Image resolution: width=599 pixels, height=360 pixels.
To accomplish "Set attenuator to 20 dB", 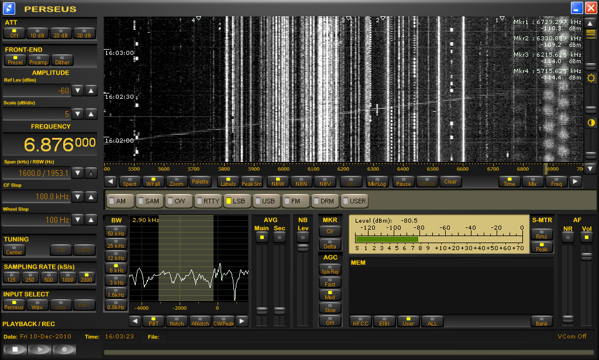I will point(61,33).
